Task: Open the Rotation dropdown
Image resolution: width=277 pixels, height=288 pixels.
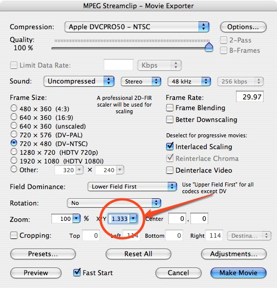Action: 114,203
